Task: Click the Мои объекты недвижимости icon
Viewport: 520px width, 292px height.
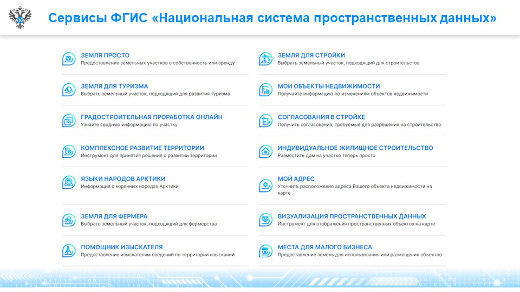Action: (x=265, y=90)
